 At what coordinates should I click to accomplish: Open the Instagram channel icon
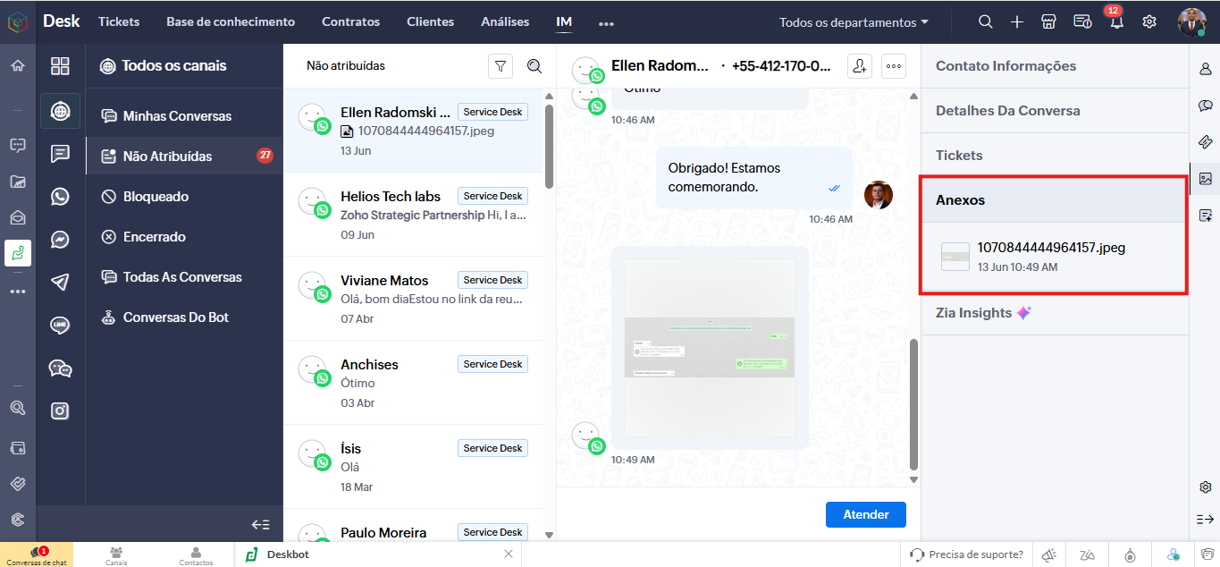pyautogui.click(x=60, y=411)
